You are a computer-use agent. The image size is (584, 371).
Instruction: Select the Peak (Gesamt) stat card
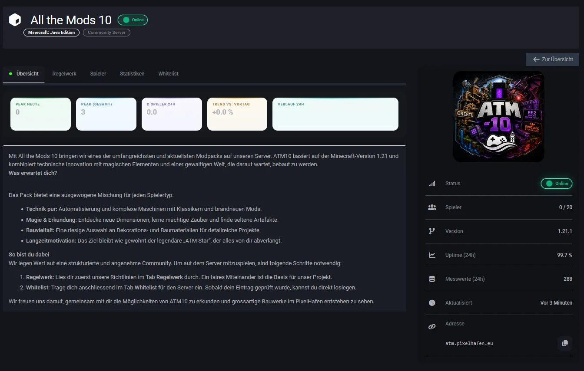(x=106, y=114)
